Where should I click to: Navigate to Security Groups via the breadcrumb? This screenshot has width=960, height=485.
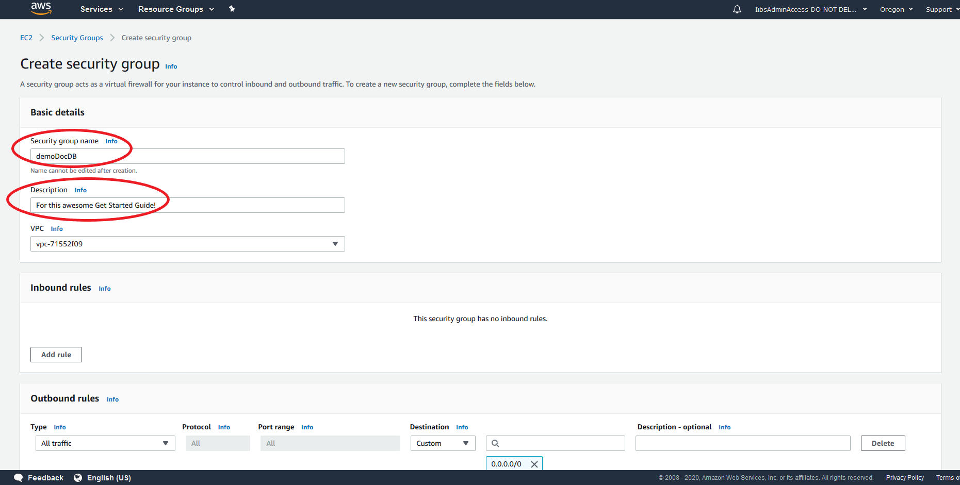(x=77, y=37)
